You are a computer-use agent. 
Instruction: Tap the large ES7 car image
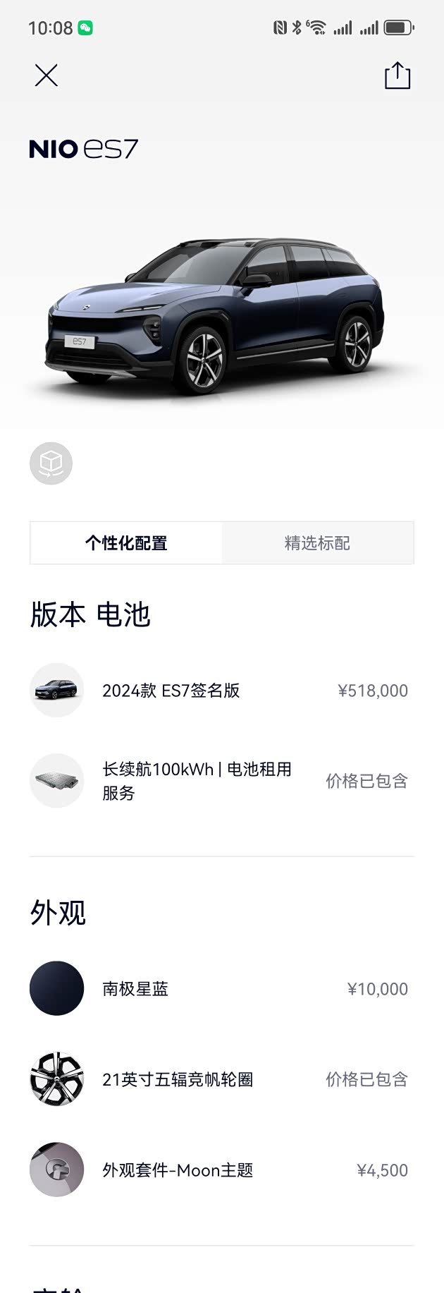point(218,314)
